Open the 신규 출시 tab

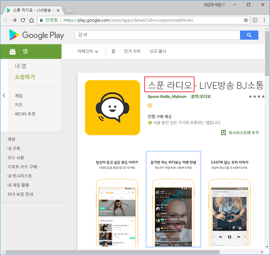coord(158,51)
